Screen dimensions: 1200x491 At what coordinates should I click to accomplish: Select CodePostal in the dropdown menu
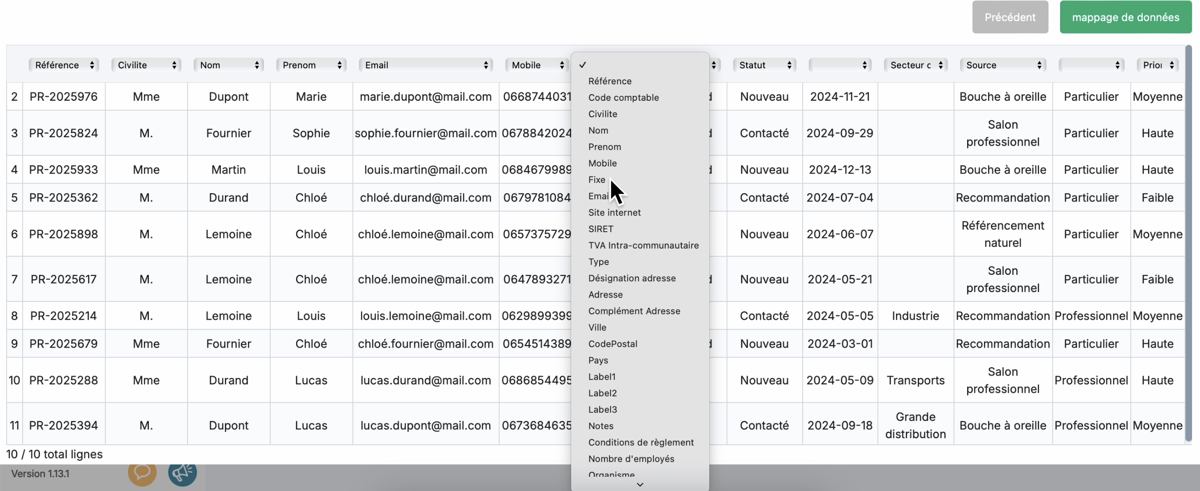612,344
